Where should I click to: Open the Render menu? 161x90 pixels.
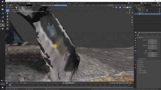coord(15,3)
